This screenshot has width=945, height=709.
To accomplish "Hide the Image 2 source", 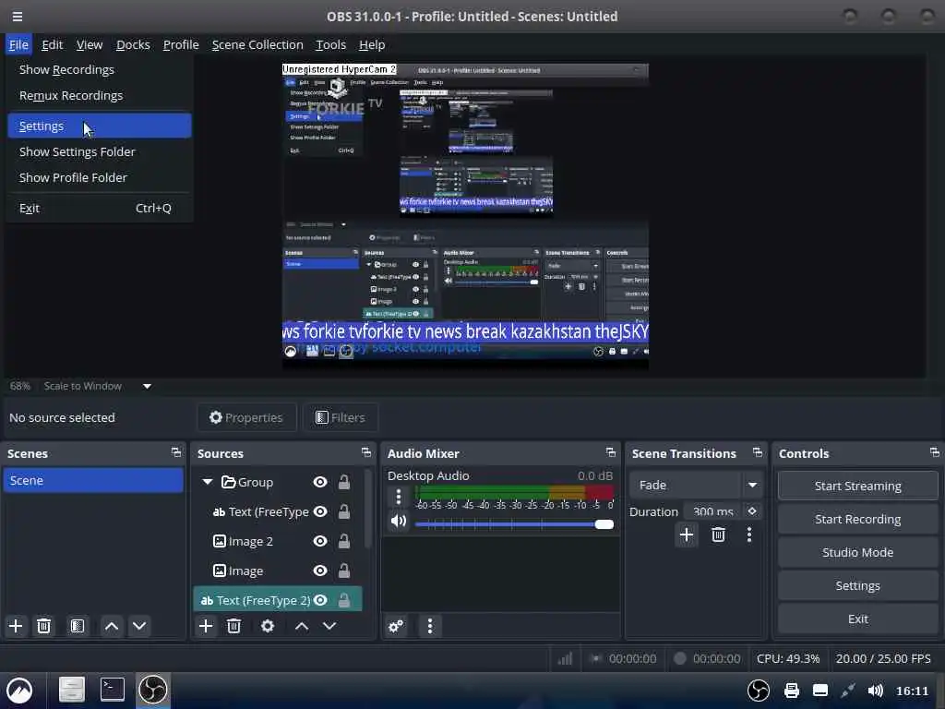I will [320, 541].
